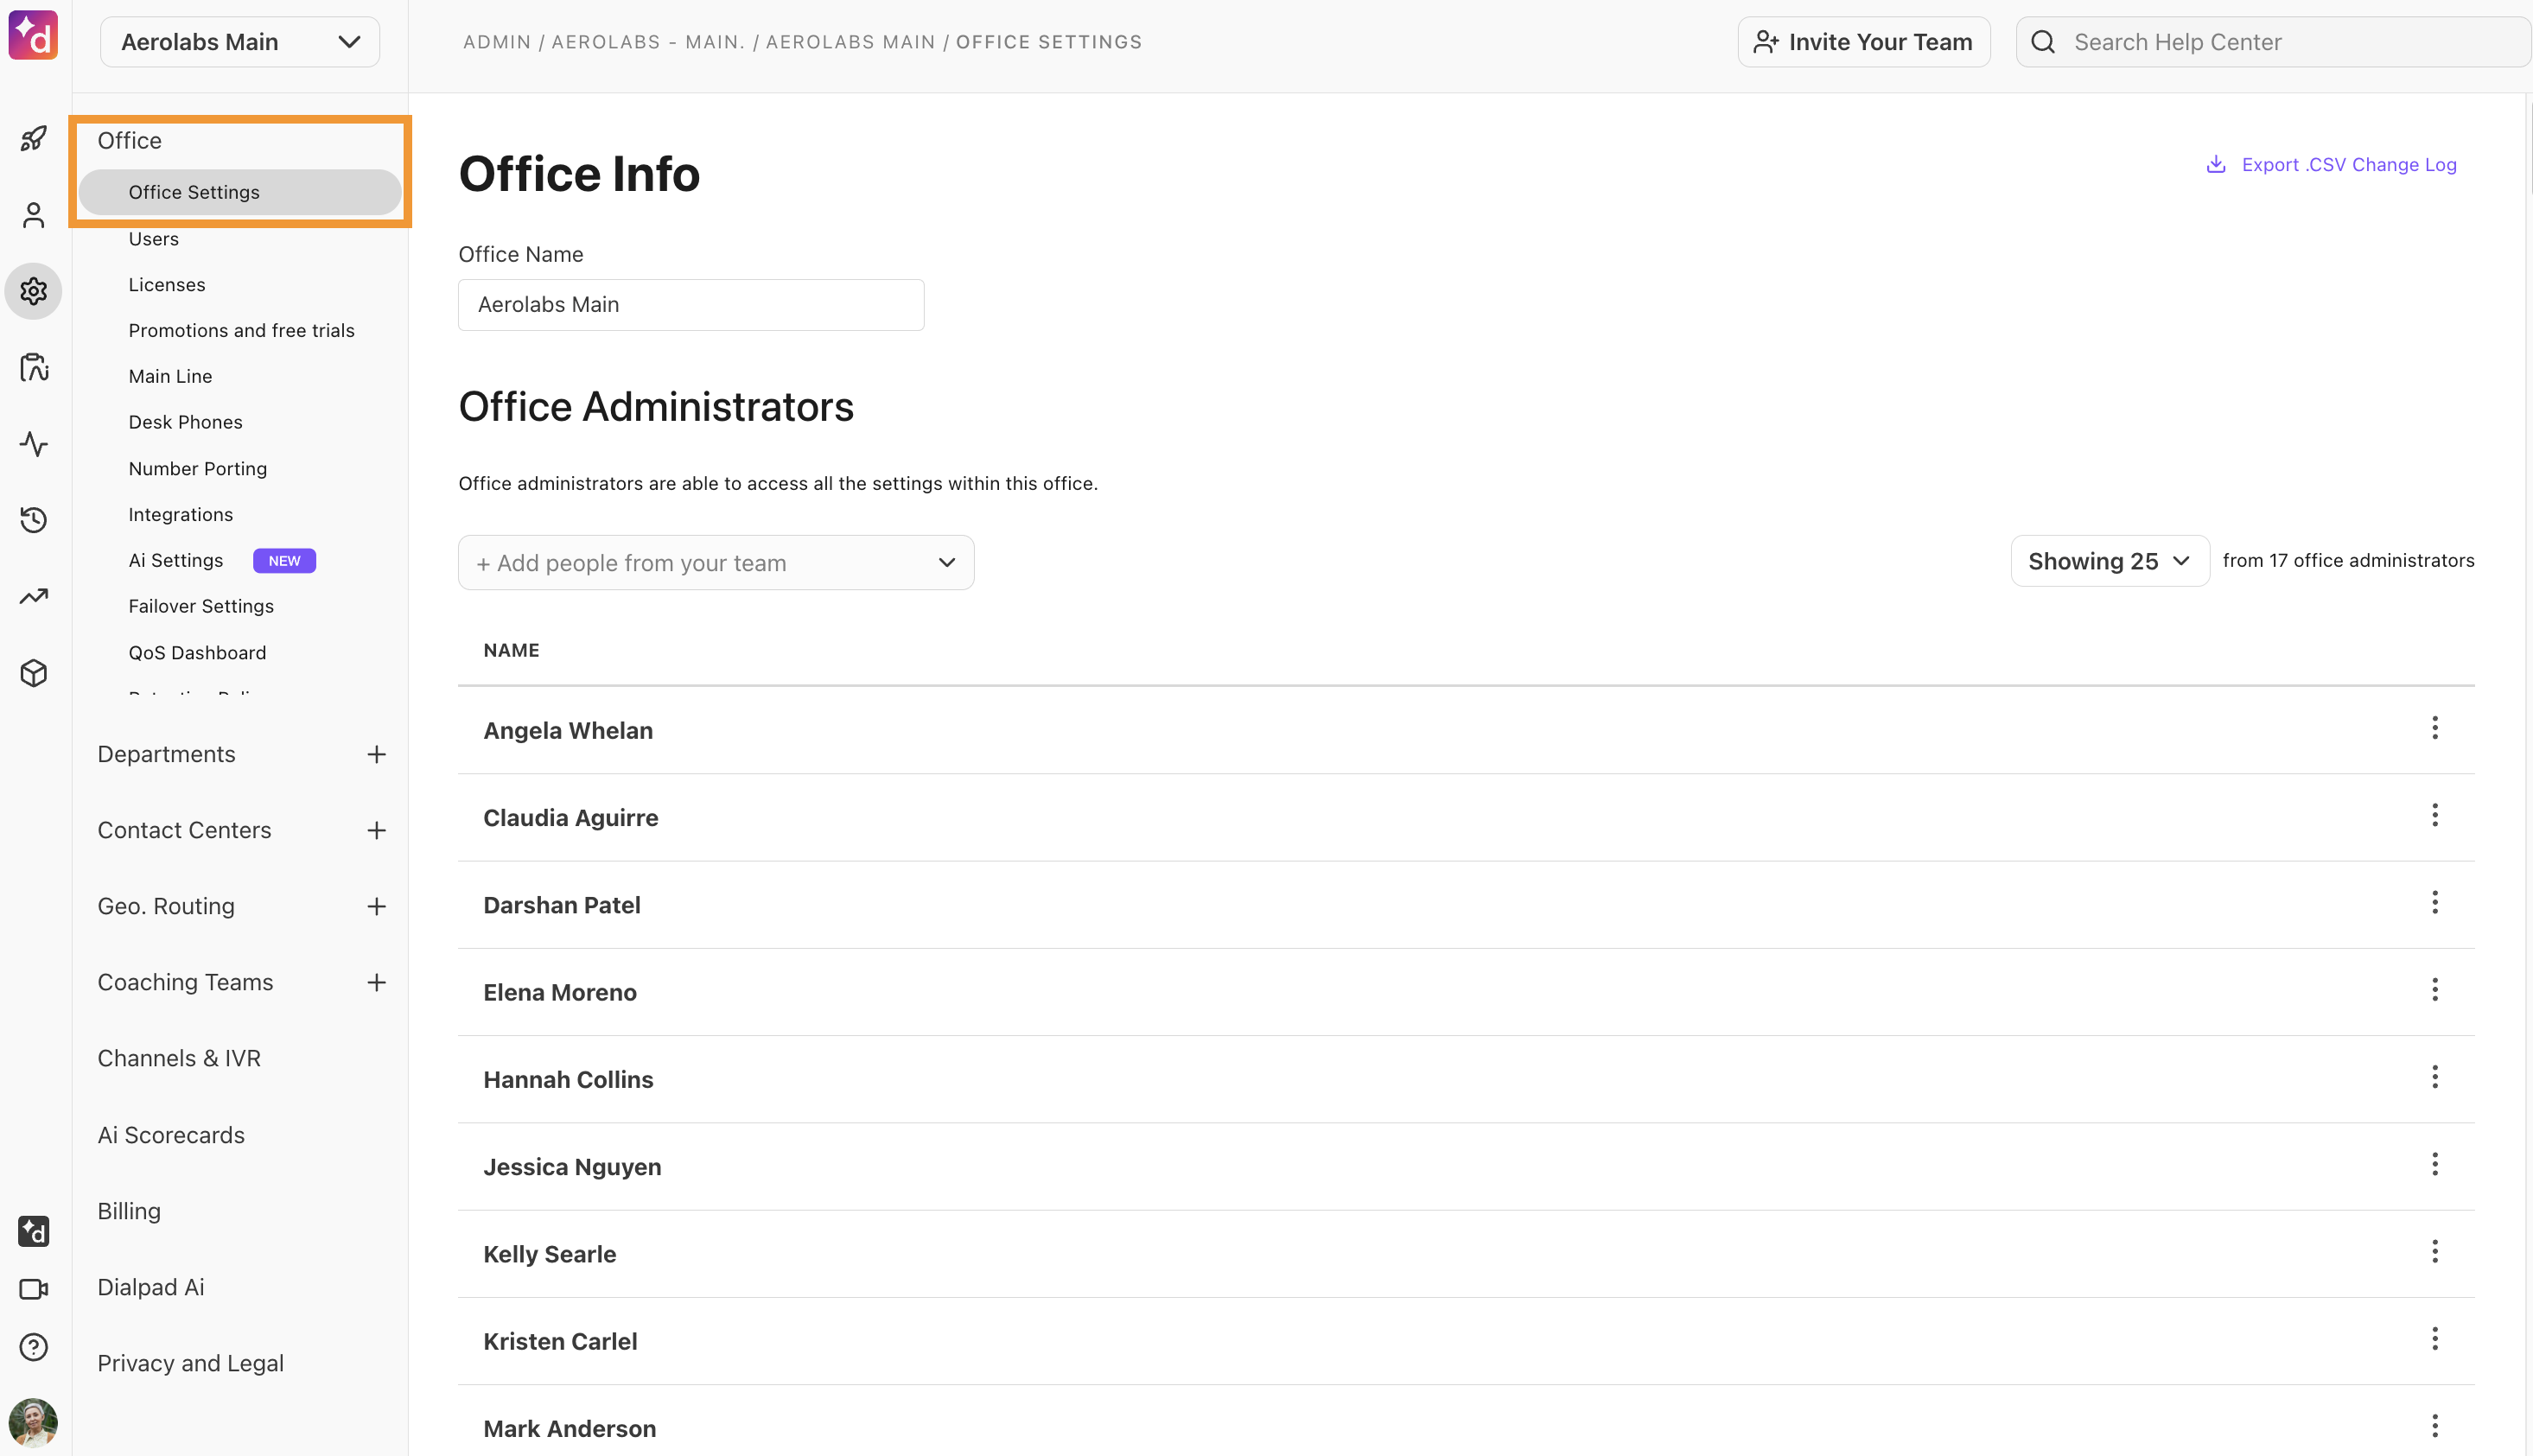Open more options for Claudia Aguirre
The width and height of the screenshot is (2533, 1456).
coord(2435,815)
